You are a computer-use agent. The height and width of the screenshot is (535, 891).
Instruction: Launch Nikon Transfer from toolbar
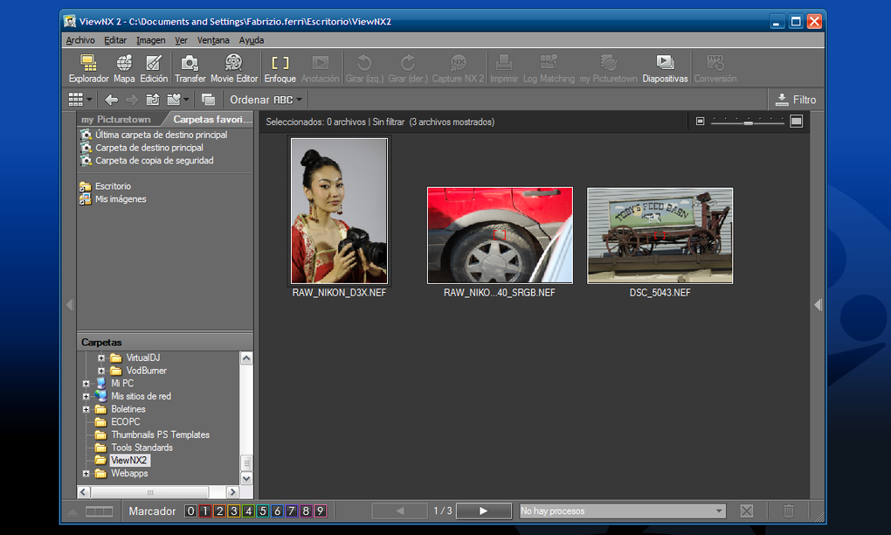coord(190,68)
